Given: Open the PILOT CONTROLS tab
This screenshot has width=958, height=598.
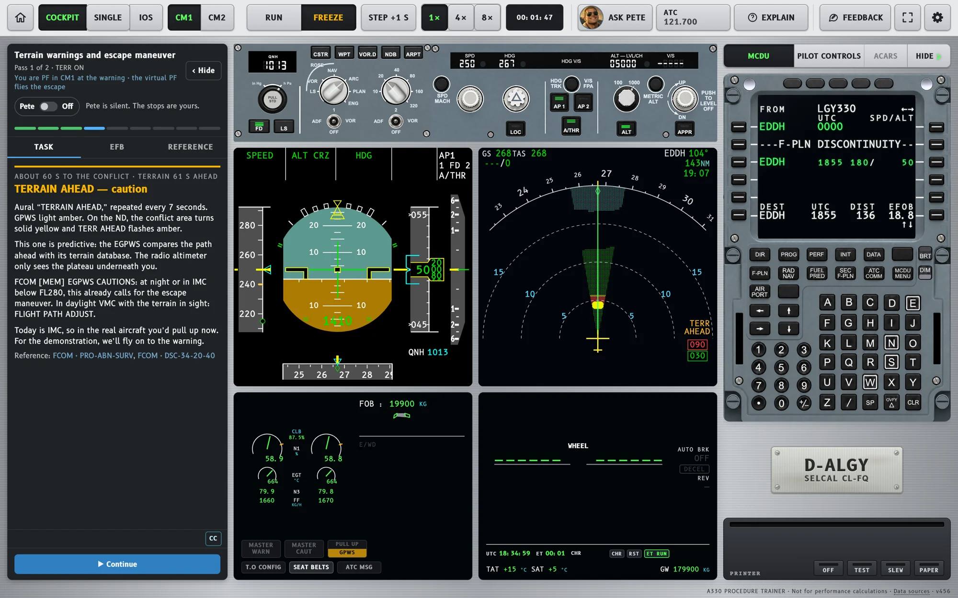Looking at the screenshot, I should 829,56.
